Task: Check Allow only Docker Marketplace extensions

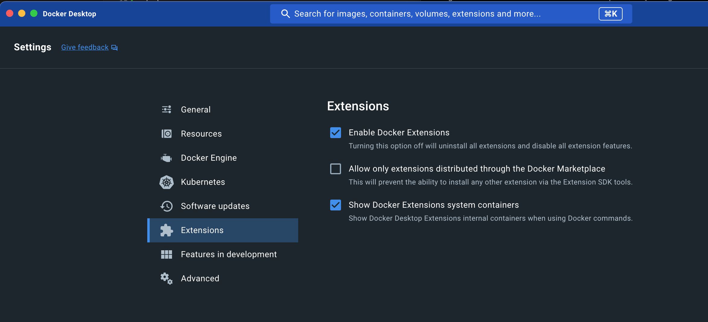Action: [x=335, y=169]
